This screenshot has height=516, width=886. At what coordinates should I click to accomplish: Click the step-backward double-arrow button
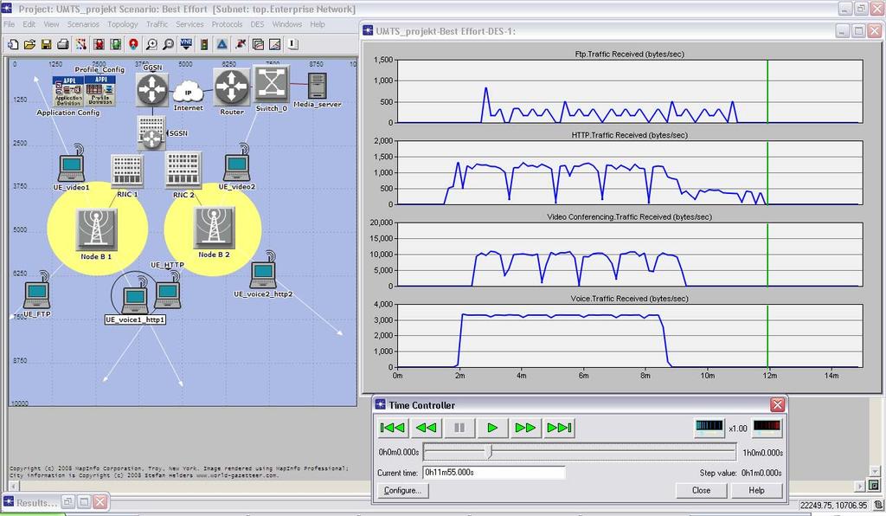[x=426, y=428]
